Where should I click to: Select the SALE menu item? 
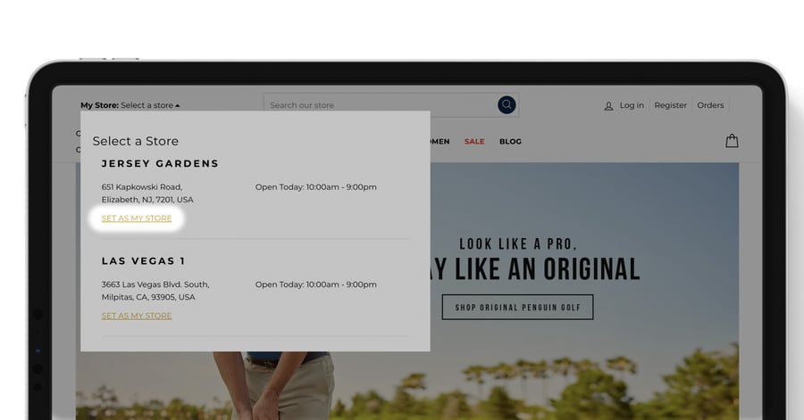pyautogui.click(x=474, y=142)
